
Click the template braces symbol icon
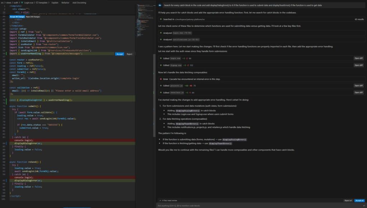[37, 3]
